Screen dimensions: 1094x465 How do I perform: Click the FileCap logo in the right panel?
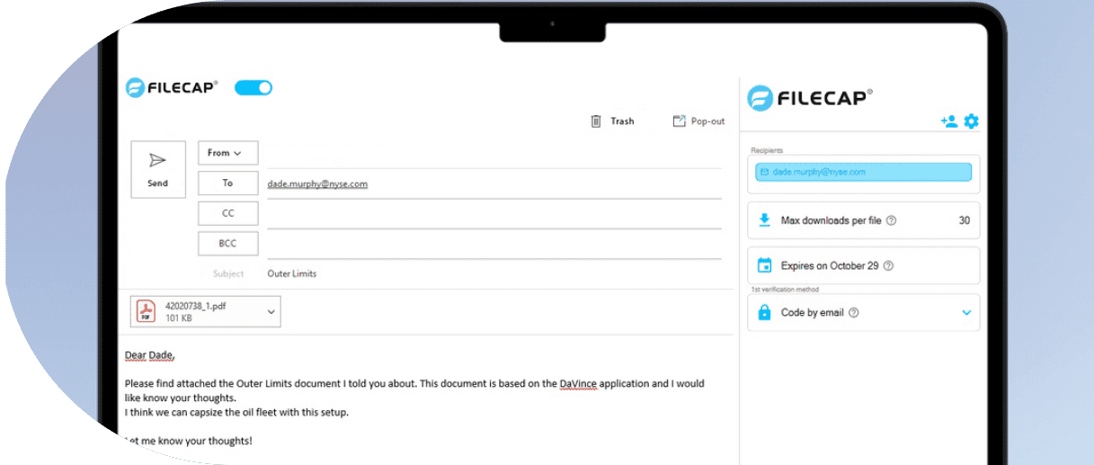[x=810, y=97]
